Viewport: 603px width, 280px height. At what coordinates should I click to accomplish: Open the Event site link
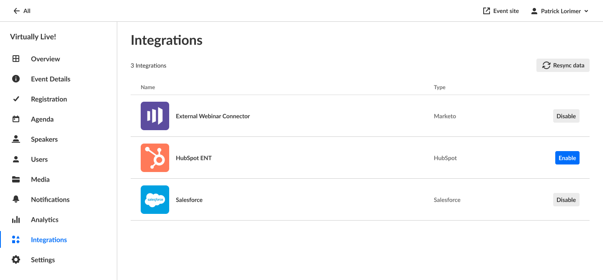(x=501, y=11)
